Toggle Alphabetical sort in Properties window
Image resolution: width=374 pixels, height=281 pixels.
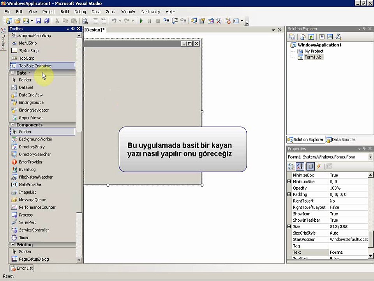300,166
